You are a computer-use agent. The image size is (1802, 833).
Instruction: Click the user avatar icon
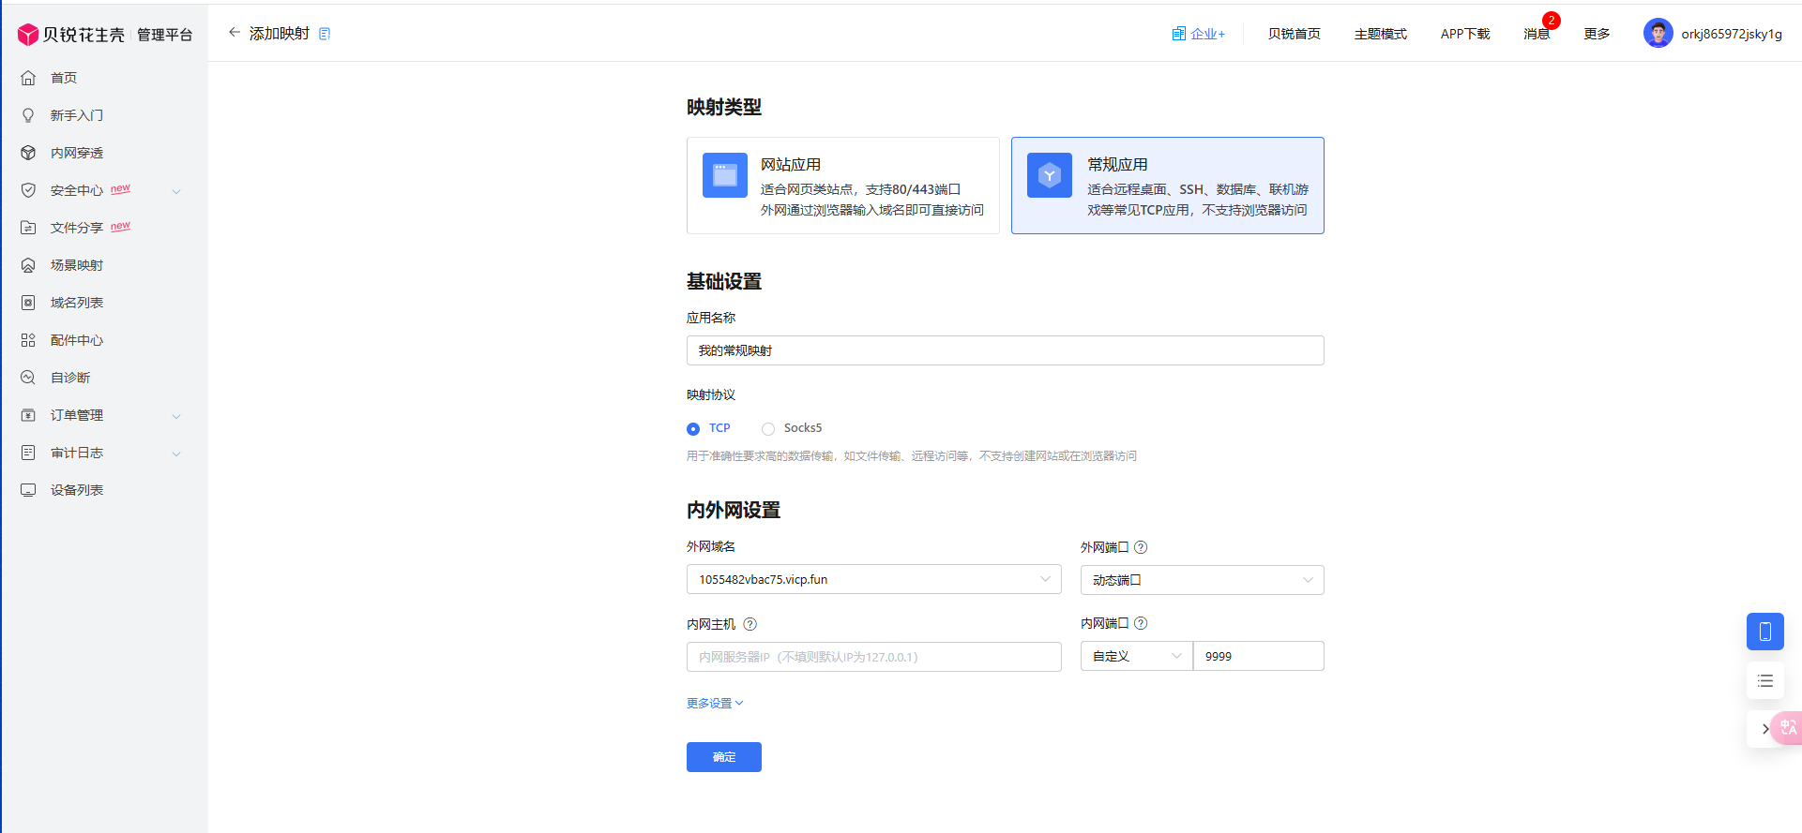pos(1658,34)
